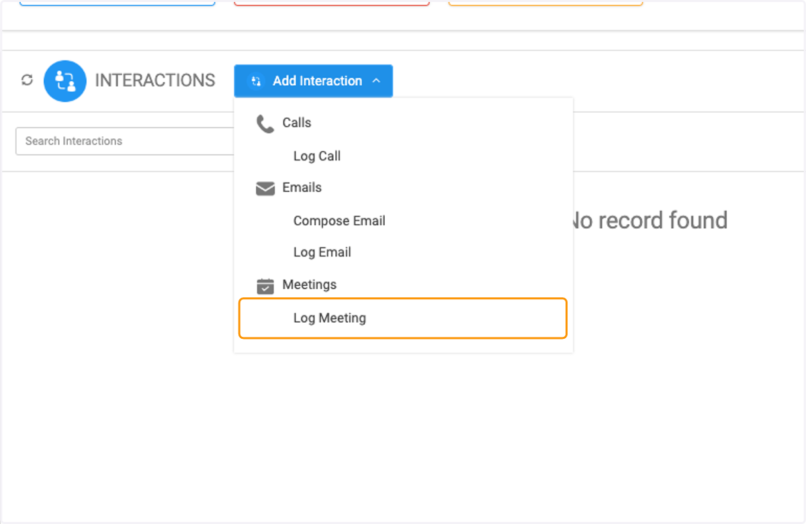
Task: Select the Log Email option
Action: [322, 253]
